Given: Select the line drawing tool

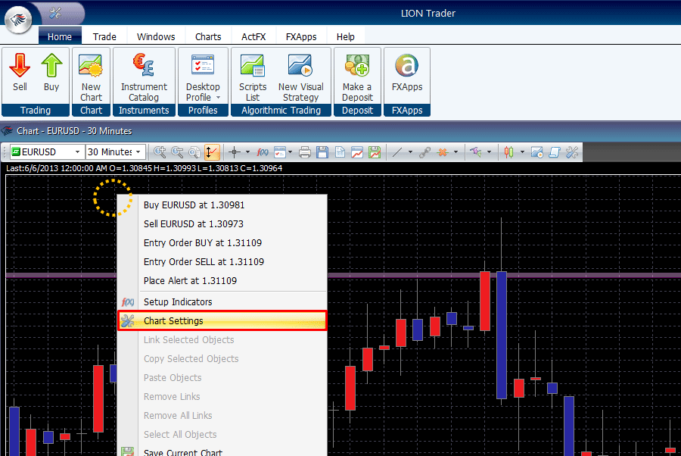Looking at the screenshot, I should (397, 151).
